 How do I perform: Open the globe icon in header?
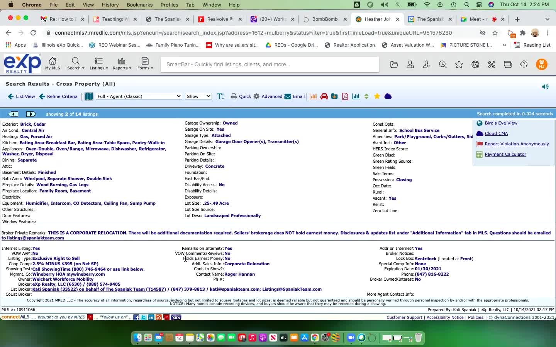pos(475,64)
